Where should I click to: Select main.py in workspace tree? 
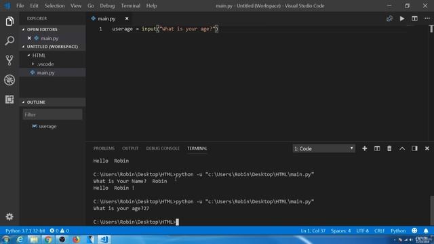click(x=45, y=73)
